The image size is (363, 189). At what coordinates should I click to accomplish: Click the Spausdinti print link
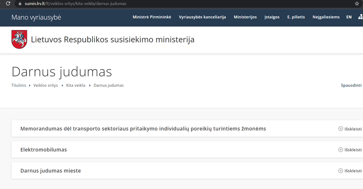point(351,85)
